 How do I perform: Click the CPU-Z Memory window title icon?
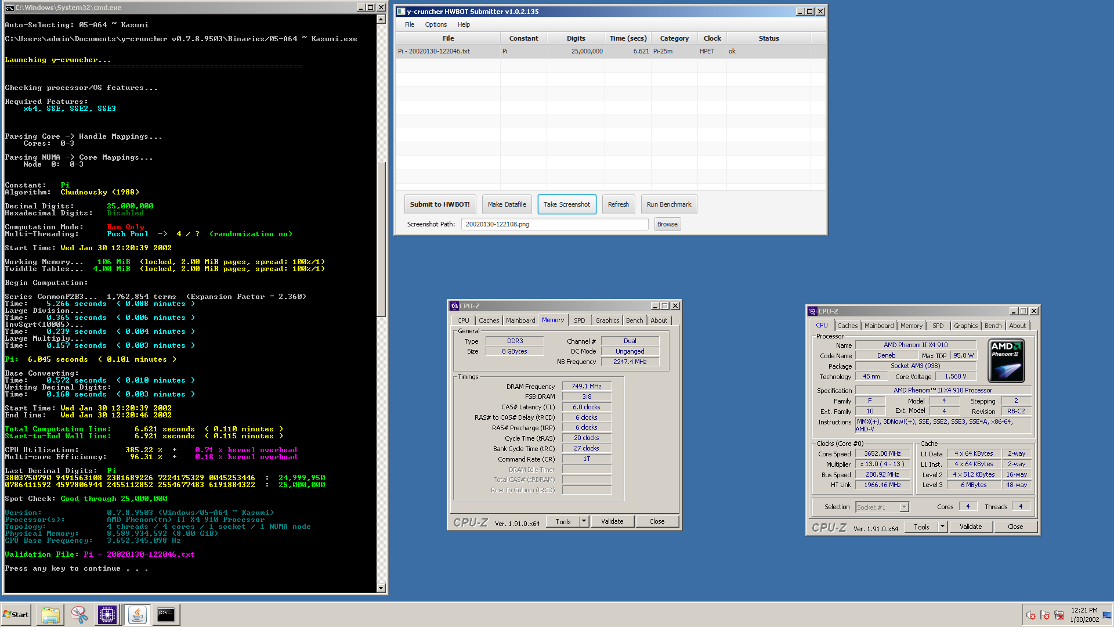454,306
